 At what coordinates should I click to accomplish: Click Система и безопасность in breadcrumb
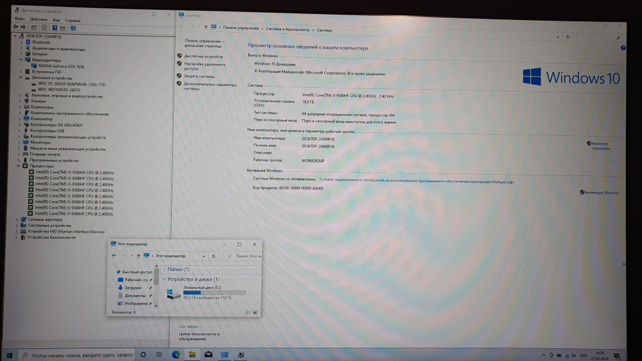point(288,29)
